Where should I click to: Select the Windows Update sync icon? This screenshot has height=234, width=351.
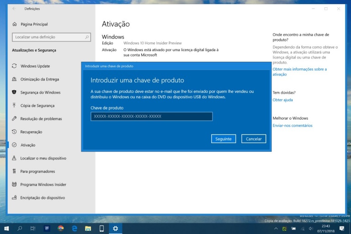(14, 66)
